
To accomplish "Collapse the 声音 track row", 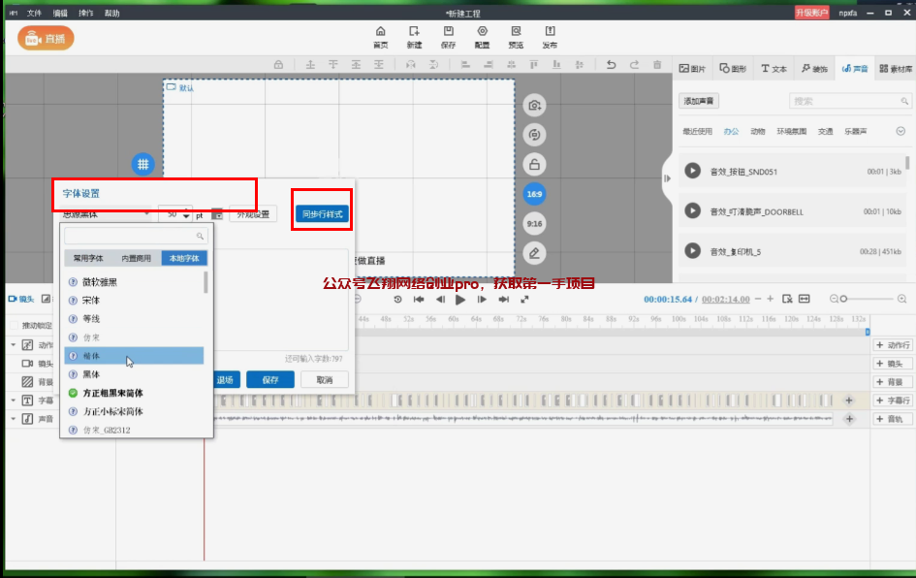I will (x=13, y=419).
